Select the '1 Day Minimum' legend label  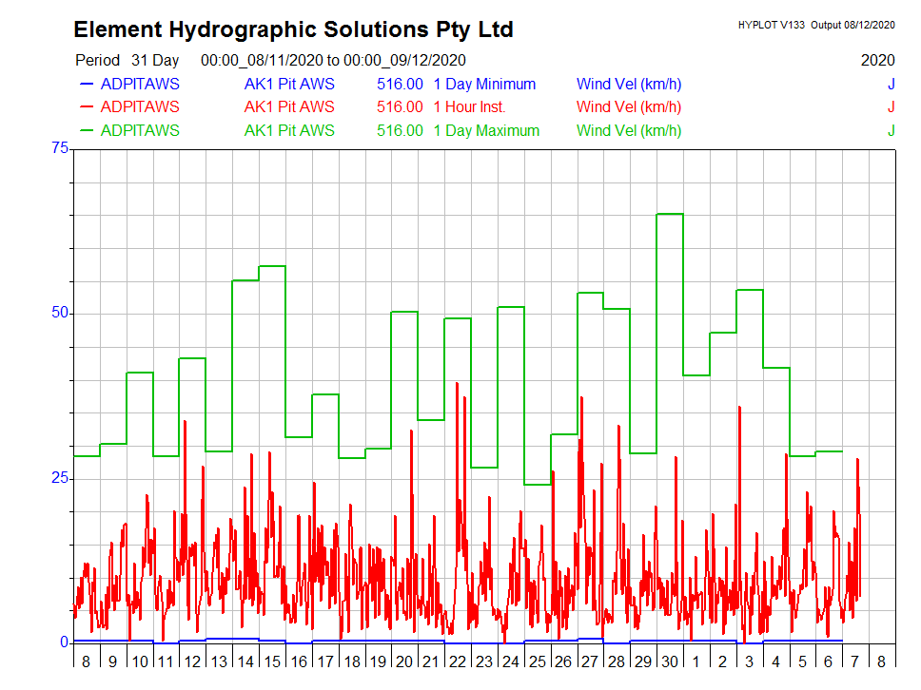click(x=484, y=84)
